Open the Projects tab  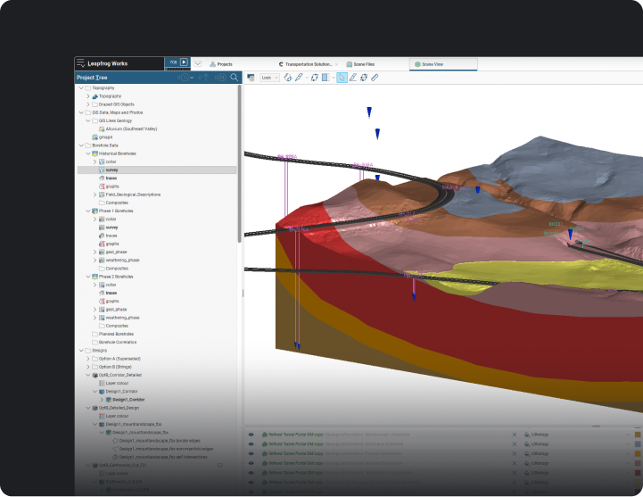point(221,64)
